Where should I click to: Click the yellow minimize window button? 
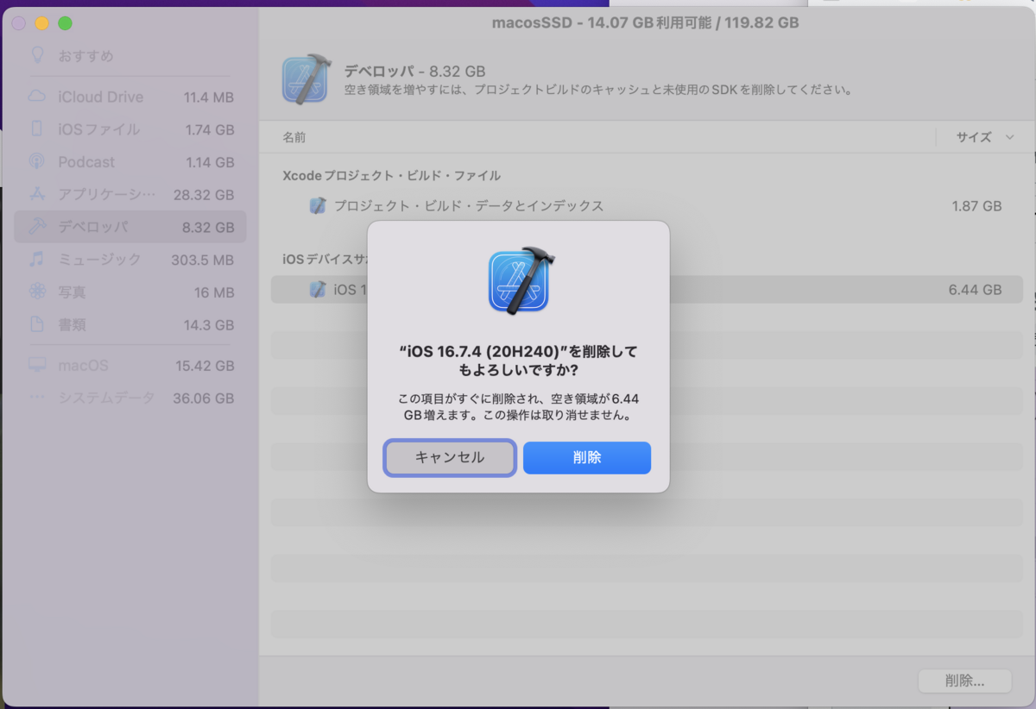(41, 23)
